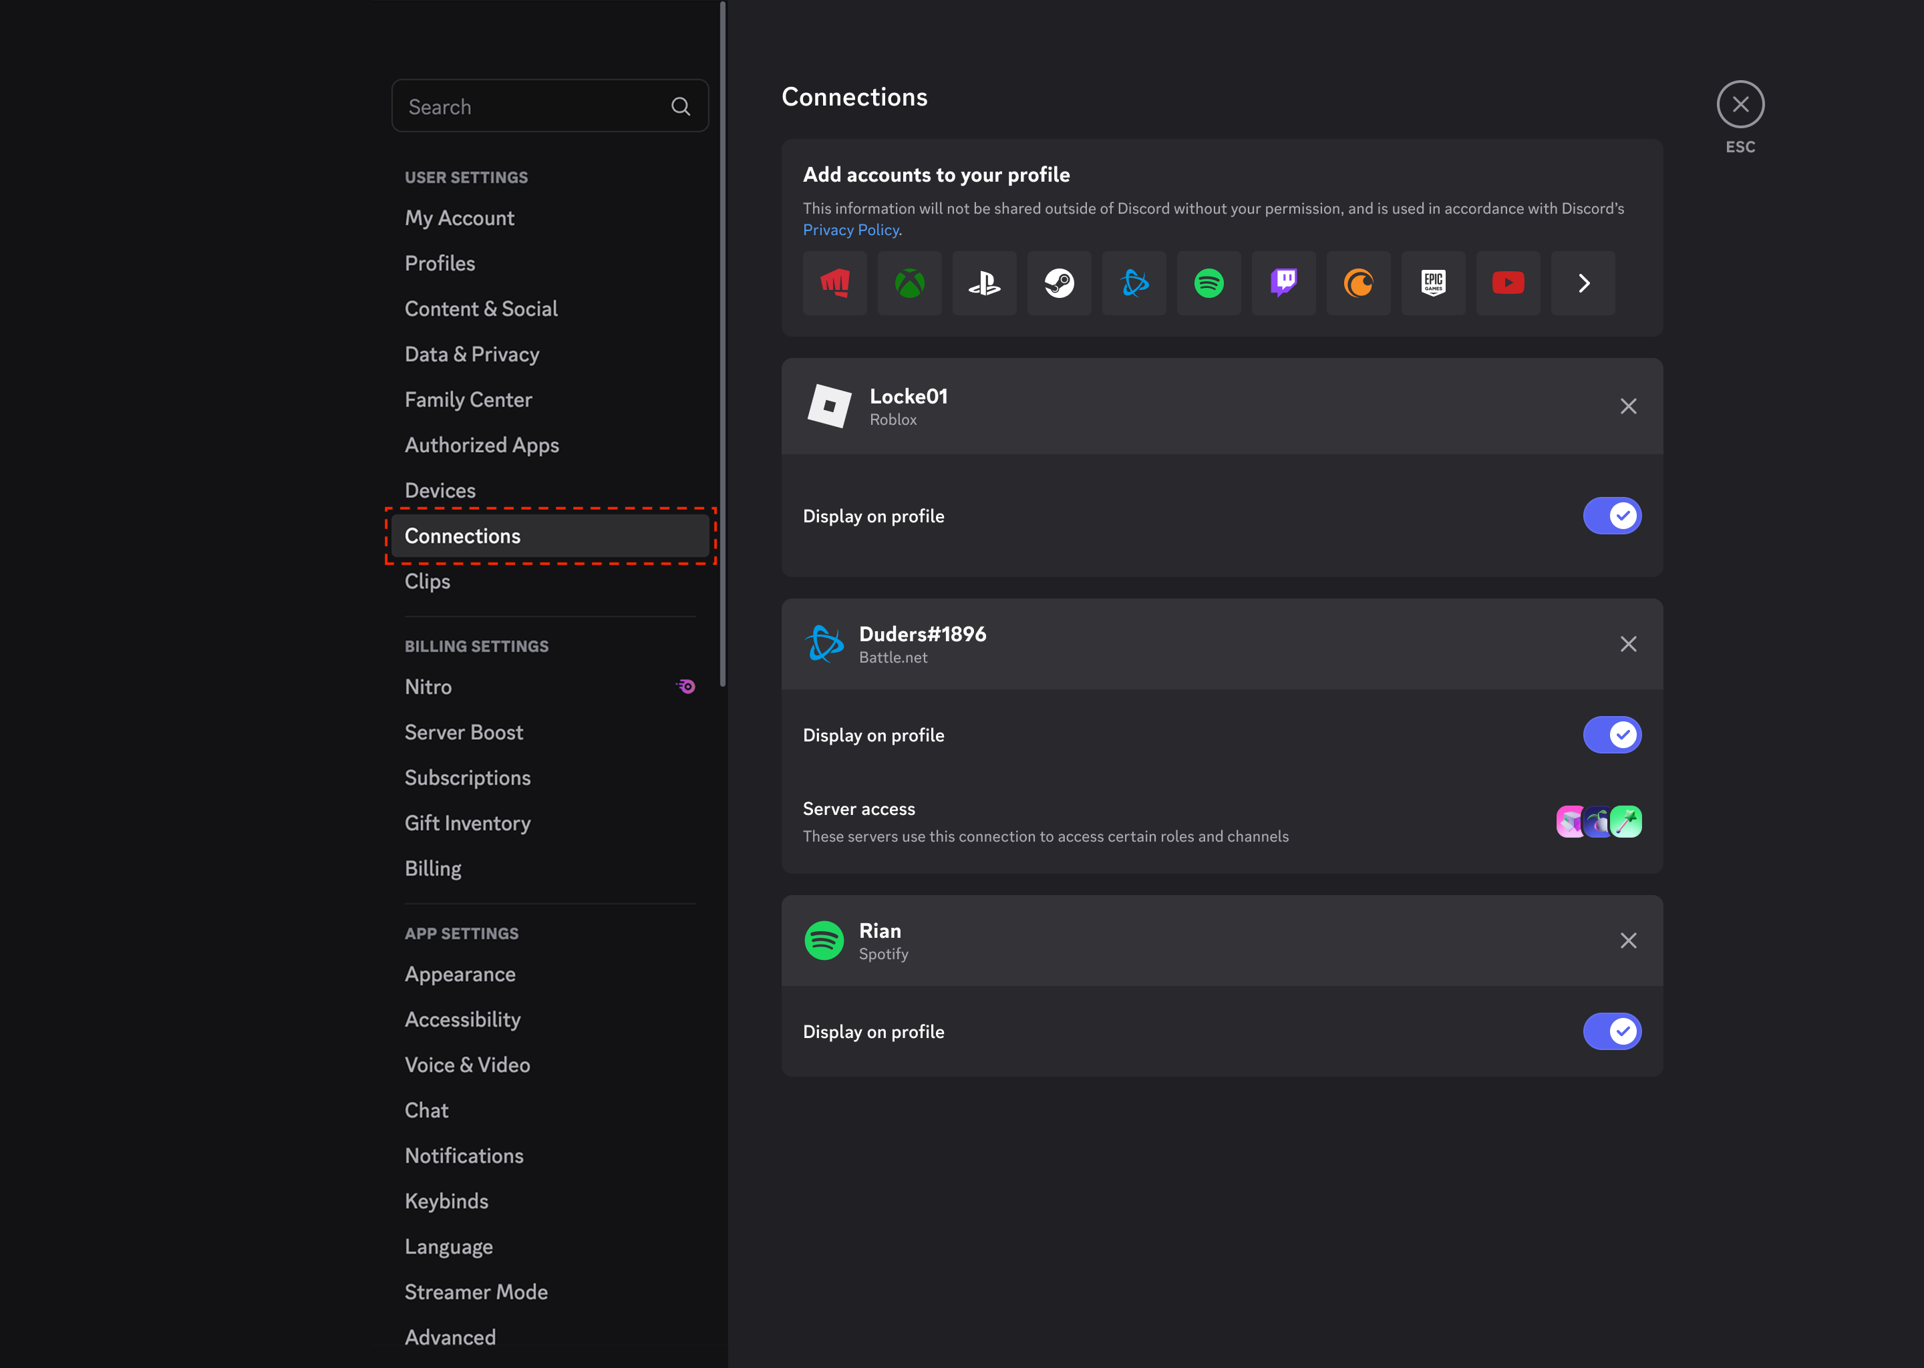The width and height of the screenshot is (1924, 1368).
Task: Connect a Crunchyroll account
Action: (1359, 283)
